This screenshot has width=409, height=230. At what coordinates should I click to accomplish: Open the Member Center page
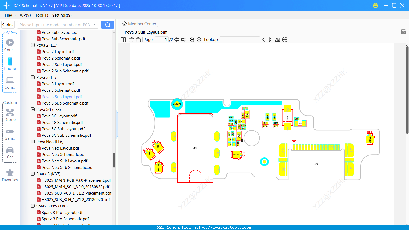coord(139,24)
